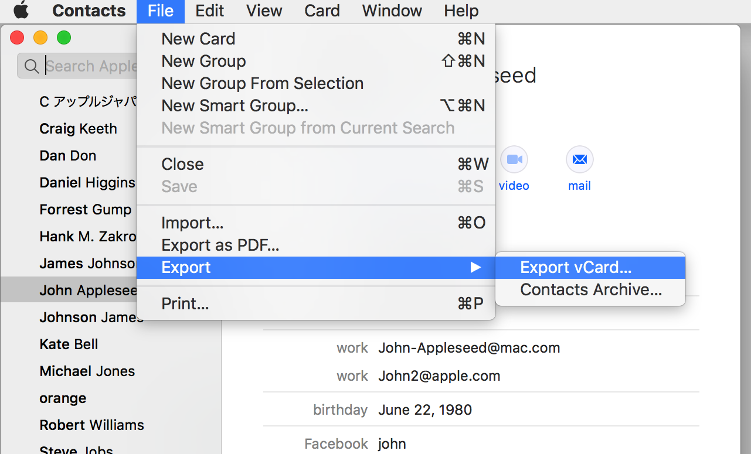Viewport: 751px width, 454px height.
Task: Select Kate Bell in contact list
Action: 69,344
